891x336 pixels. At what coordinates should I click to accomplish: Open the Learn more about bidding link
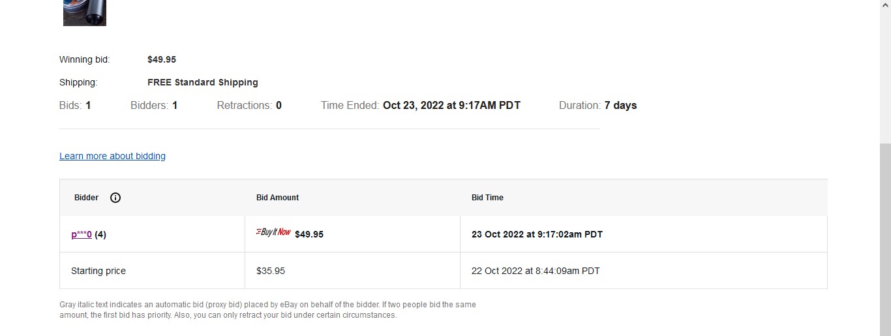pyautogui.click(x=112, y=156)
